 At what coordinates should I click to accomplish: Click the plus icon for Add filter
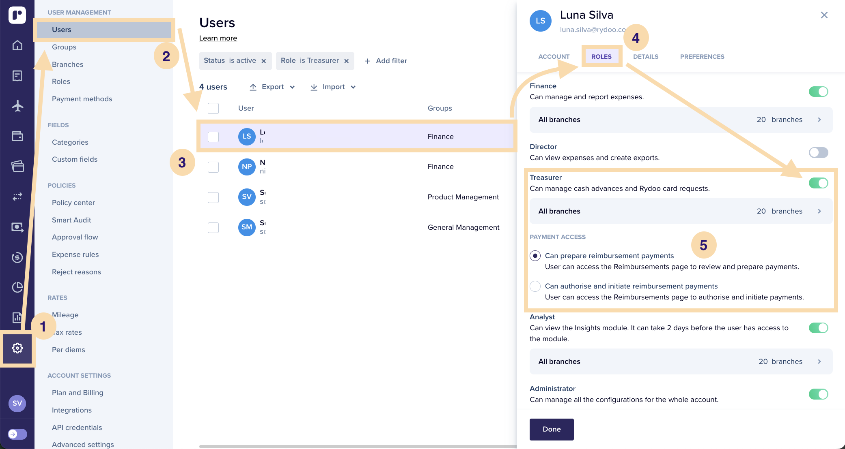pos(367,61)
